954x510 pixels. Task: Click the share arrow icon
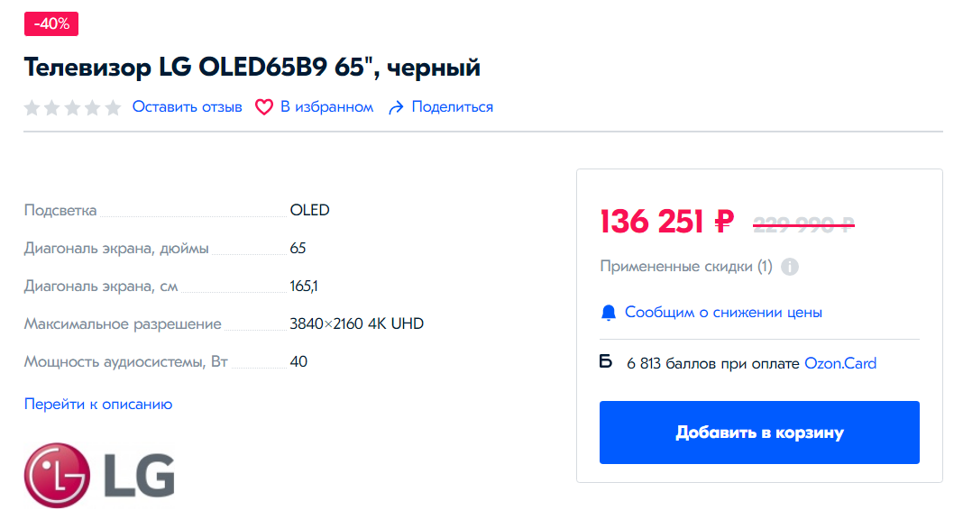395,107
